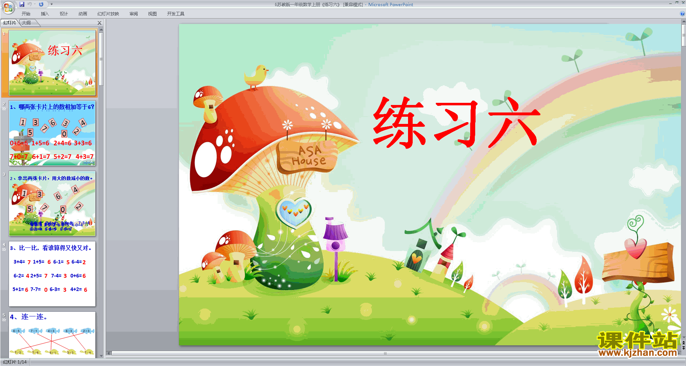Select slide 5 thumbnail 连一连
This screenshot has width=686, height=366.
[53, 335]
